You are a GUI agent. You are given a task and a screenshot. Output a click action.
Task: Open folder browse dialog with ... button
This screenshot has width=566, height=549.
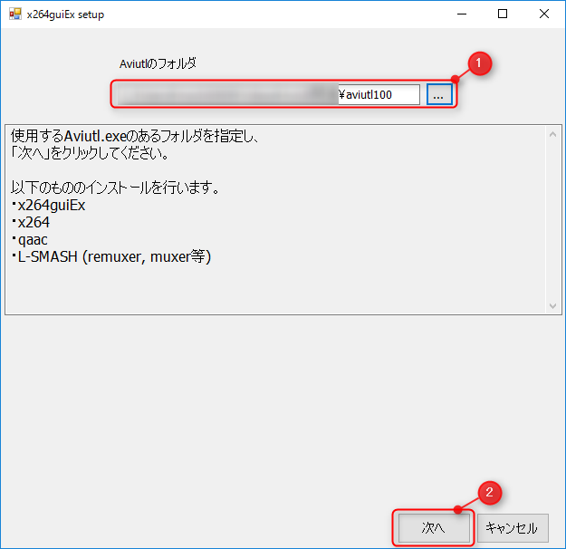(x=439, y=94)
